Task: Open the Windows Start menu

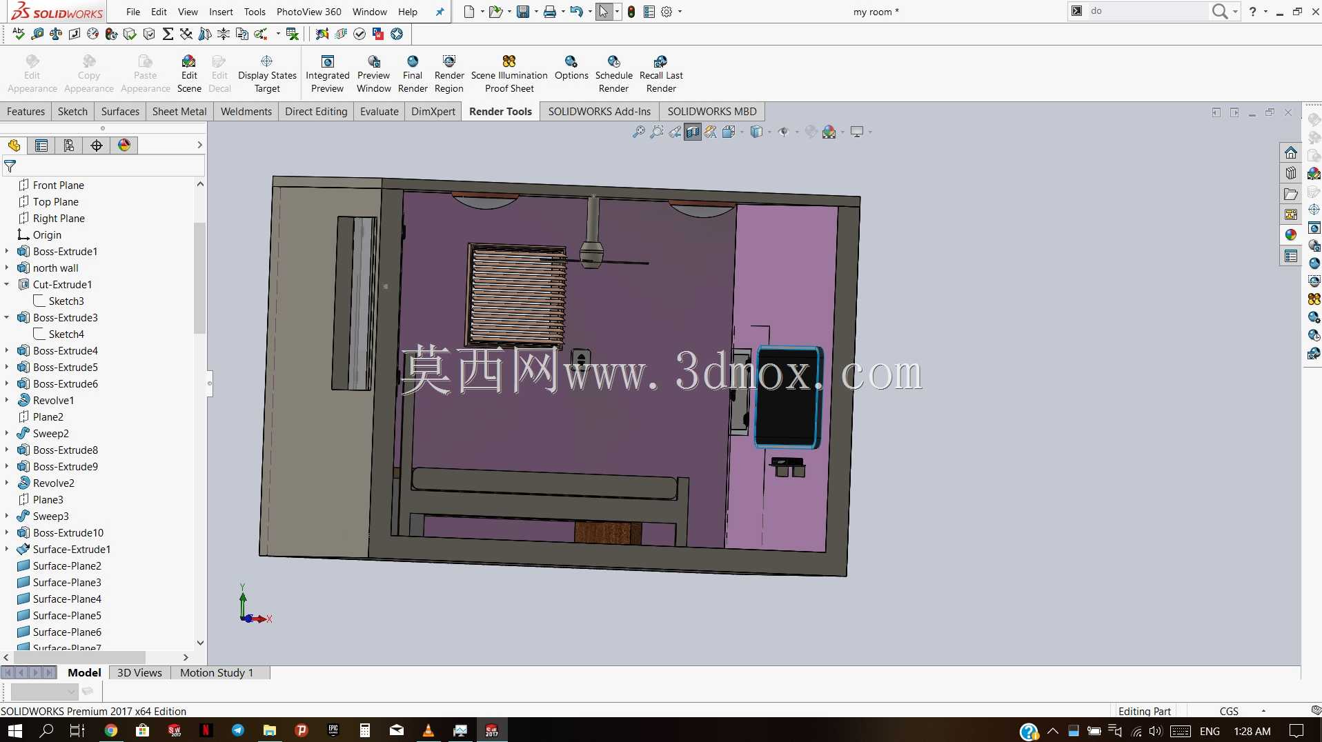Action: [14, 730]
